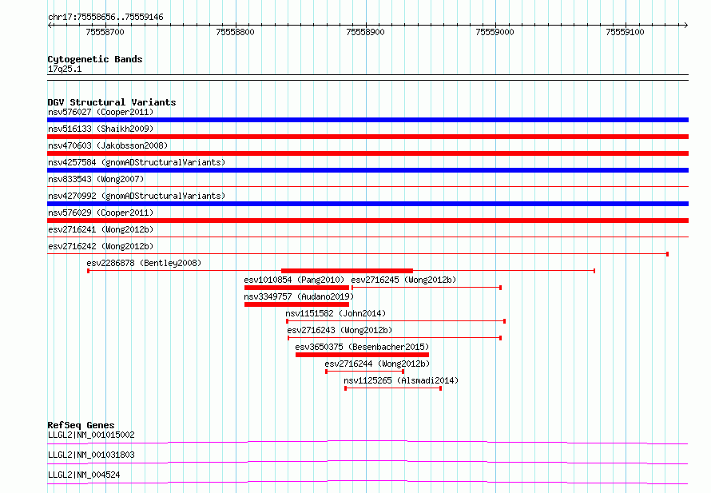Select the esv1010854 (Pang2010) label
The height and width of the screenshot is (493, 711).
[x=294, y=280]
